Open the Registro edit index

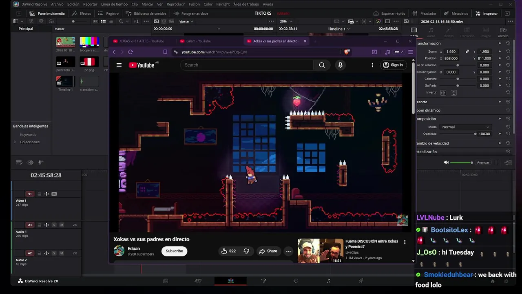pos(108,13)
